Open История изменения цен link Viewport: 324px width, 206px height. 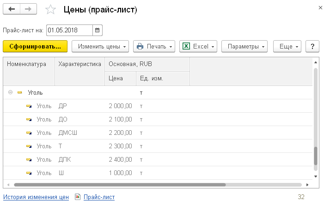coord(36,197)
